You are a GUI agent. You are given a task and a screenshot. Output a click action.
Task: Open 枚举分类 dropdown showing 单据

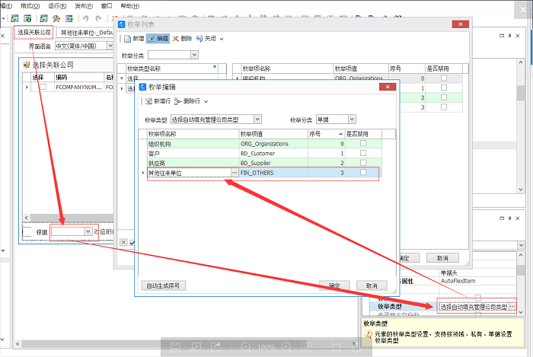351,120
